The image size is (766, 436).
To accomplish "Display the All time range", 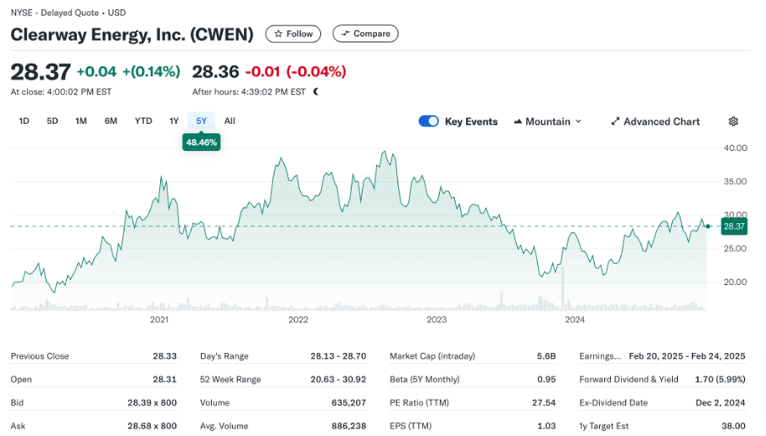I will [x=230, y=120].
